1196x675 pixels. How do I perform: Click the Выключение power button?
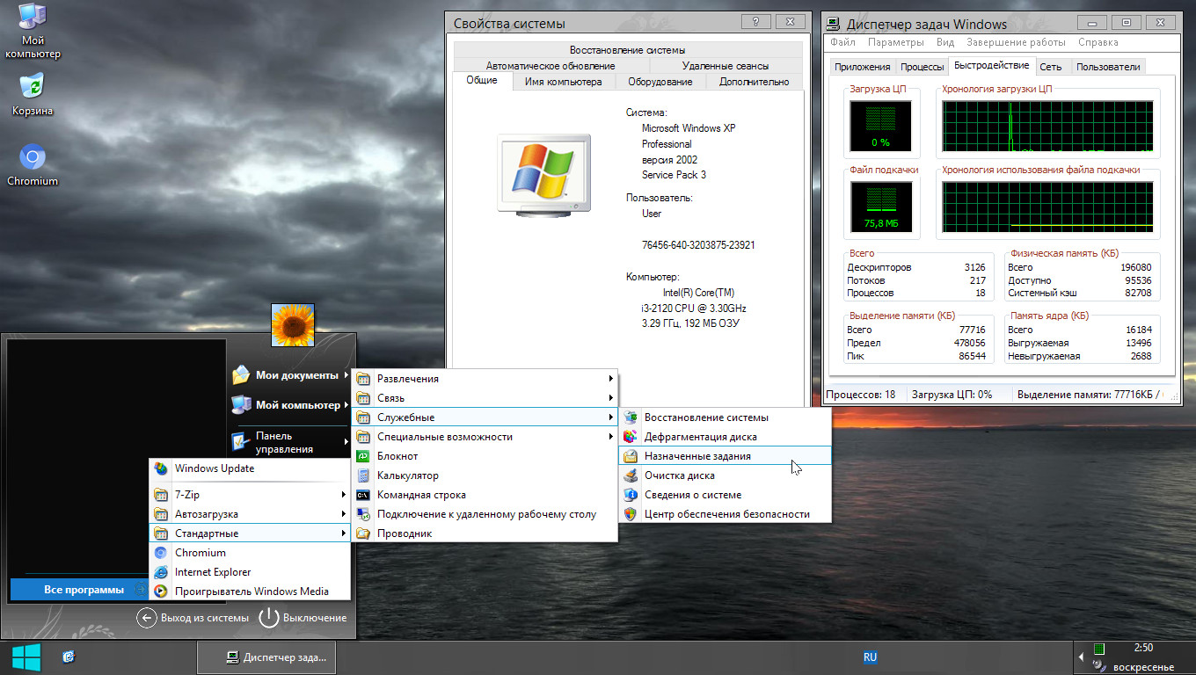point(303,618)
